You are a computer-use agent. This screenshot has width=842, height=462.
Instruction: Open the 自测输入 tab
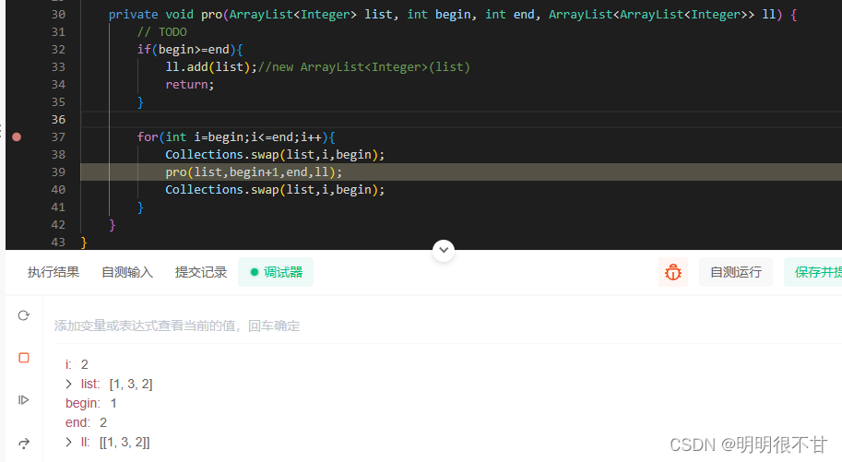click(127, 272)
